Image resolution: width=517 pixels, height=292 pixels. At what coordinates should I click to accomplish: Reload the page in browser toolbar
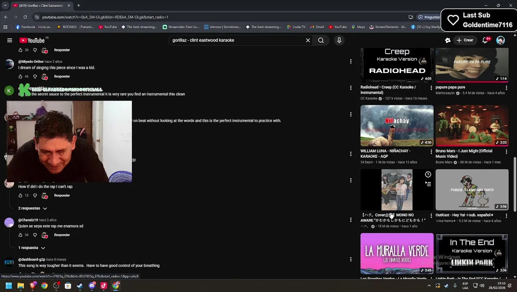(x=25, y=17)
